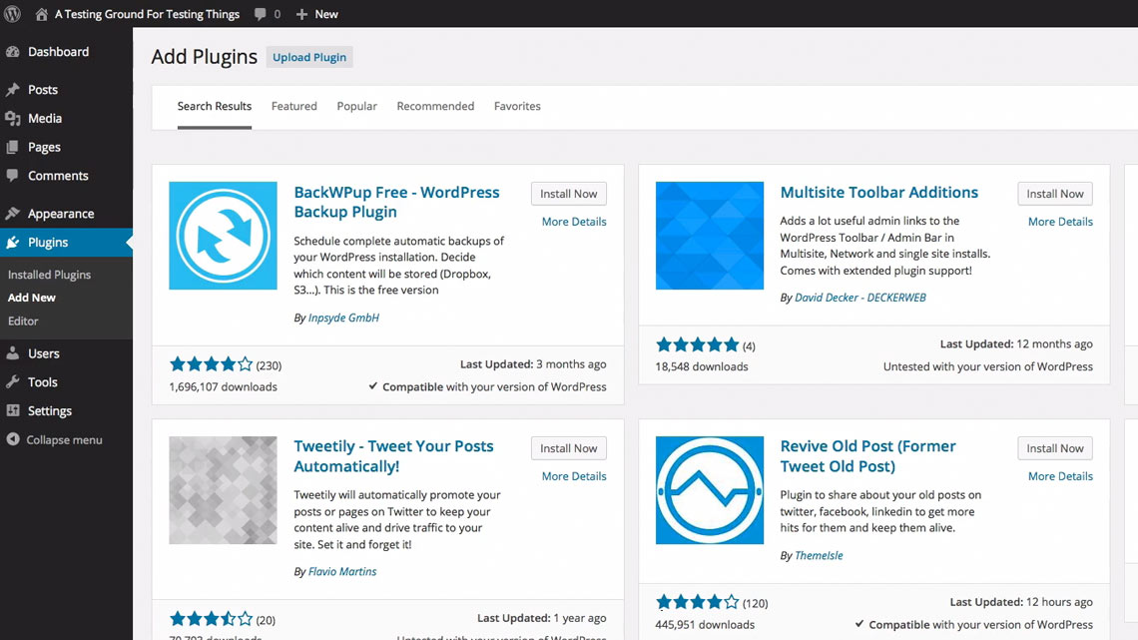Click the plus icon next to New
Screen dimensions: 1138x640
301,14
